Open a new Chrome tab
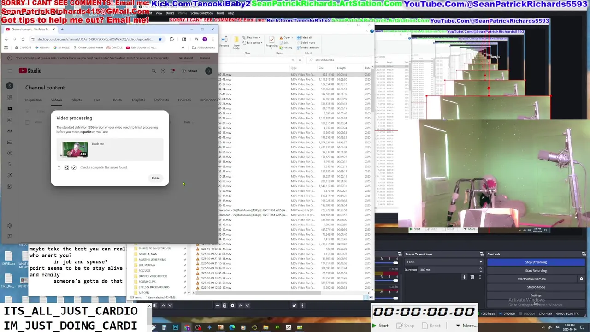590x332 pixels. click(x=62, y=29)
